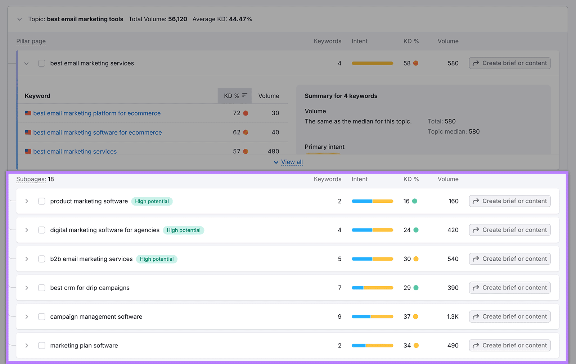
Task: Click the arrow icon in product marketing software's brief button
Action: (476, 201)
